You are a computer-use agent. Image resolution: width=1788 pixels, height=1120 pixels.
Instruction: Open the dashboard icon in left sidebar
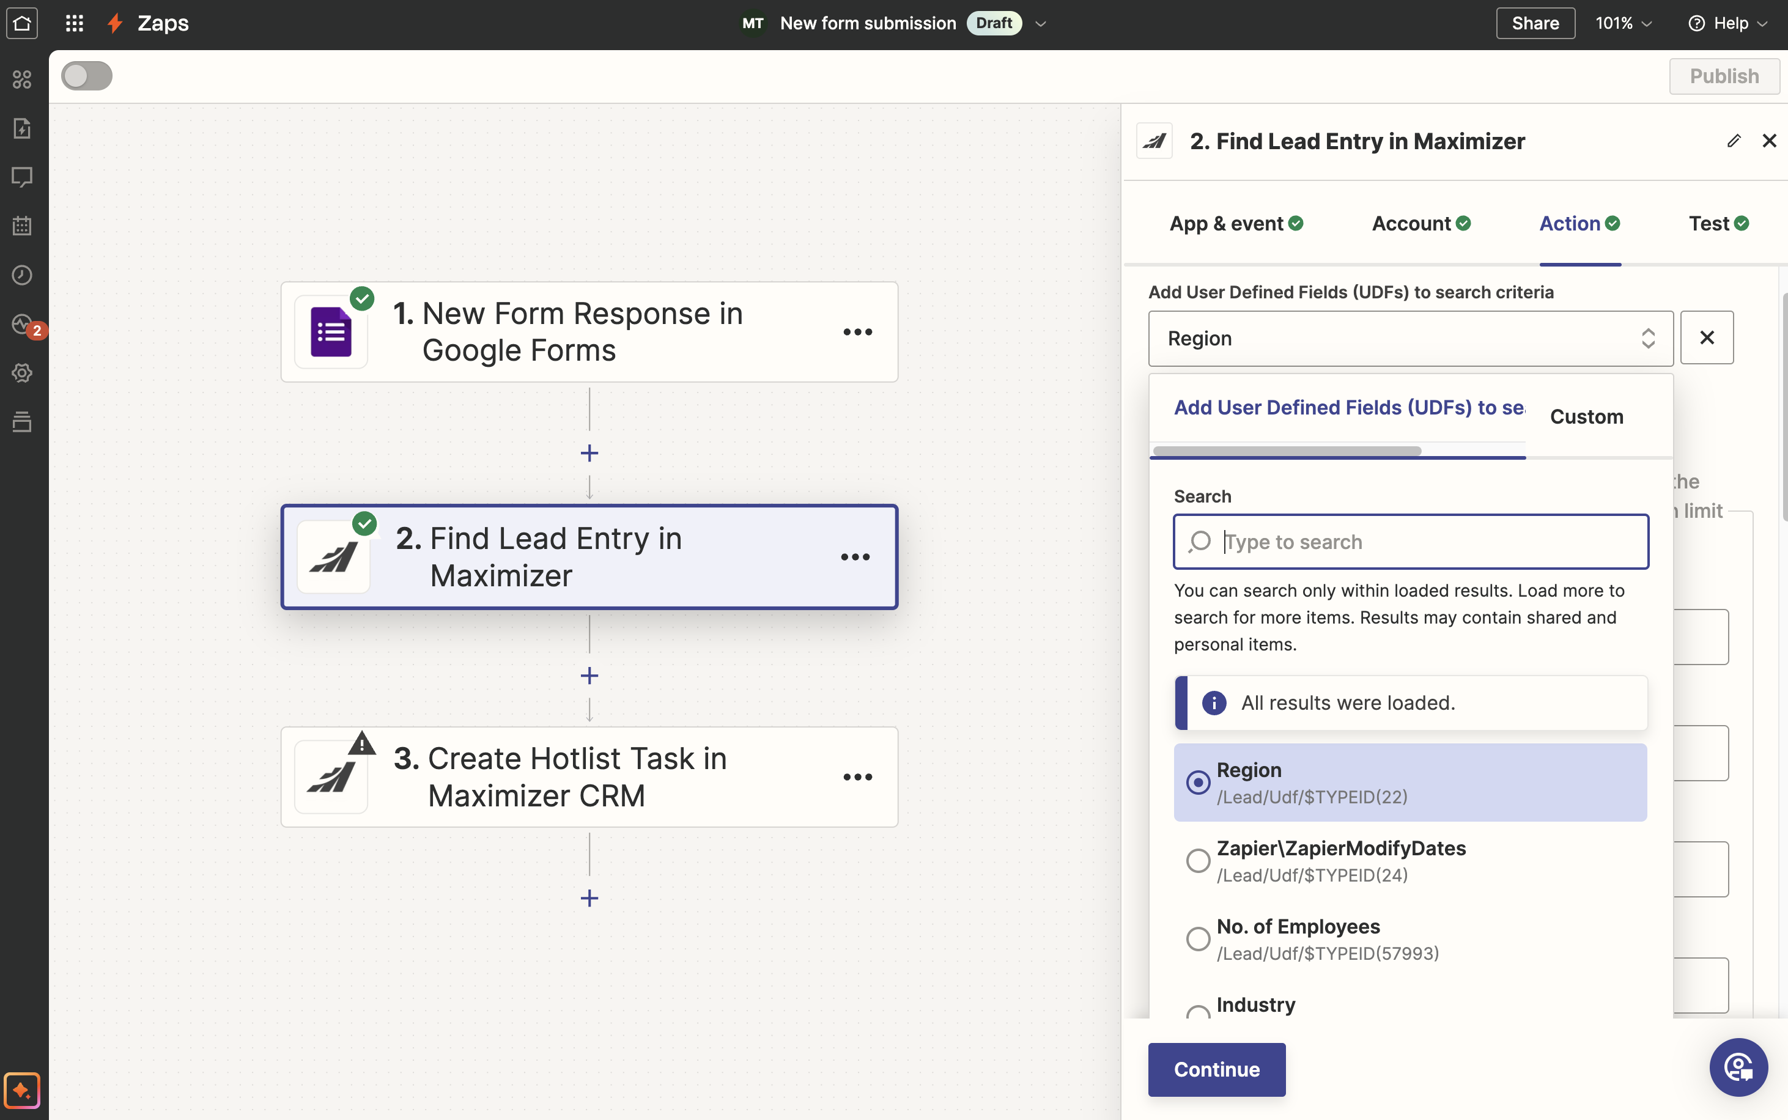tap(22, 78)
